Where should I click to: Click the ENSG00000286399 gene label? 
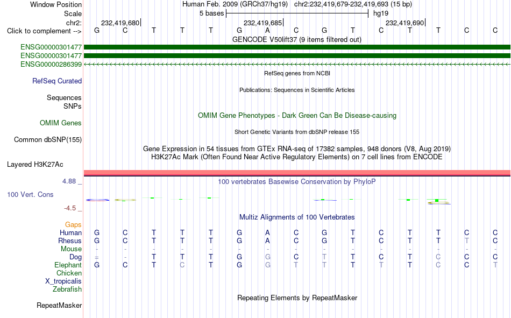pyautogui.click(x=51, y=64)
